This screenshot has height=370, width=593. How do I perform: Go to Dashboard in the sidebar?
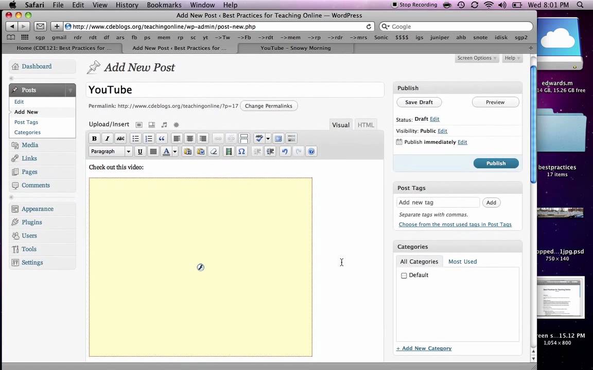click(37, 66)
